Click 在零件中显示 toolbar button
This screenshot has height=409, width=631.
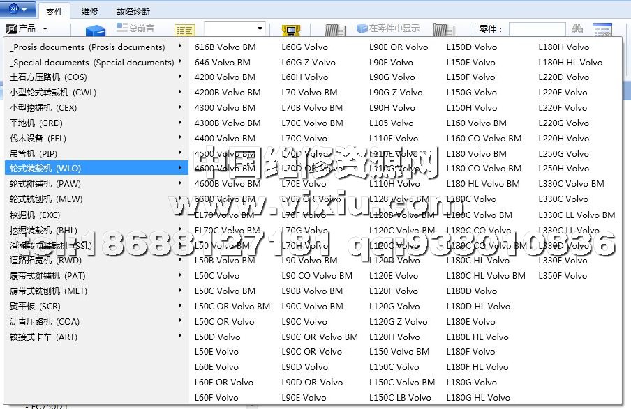[x=388, y=29]
